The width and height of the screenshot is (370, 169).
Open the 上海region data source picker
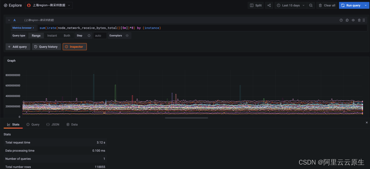[x=49, y=5]
